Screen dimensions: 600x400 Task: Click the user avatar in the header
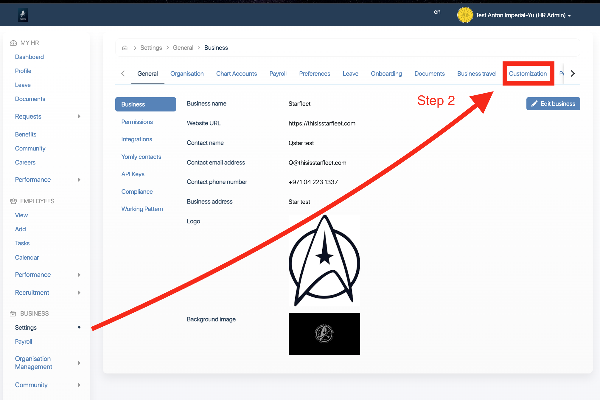tap(465, 15)
